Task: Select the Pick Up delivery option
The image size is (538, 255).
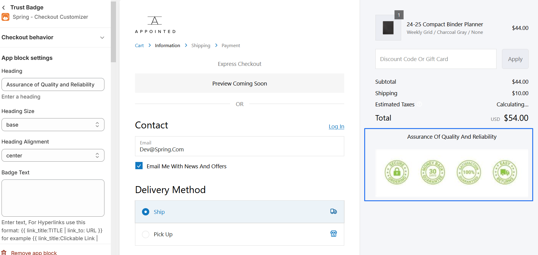Action: (x=146, y=234)
